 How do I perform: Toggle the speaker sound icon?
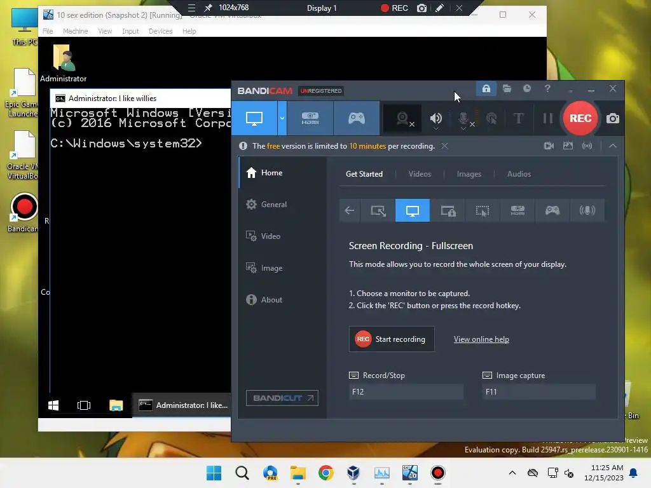click(436, 119)
